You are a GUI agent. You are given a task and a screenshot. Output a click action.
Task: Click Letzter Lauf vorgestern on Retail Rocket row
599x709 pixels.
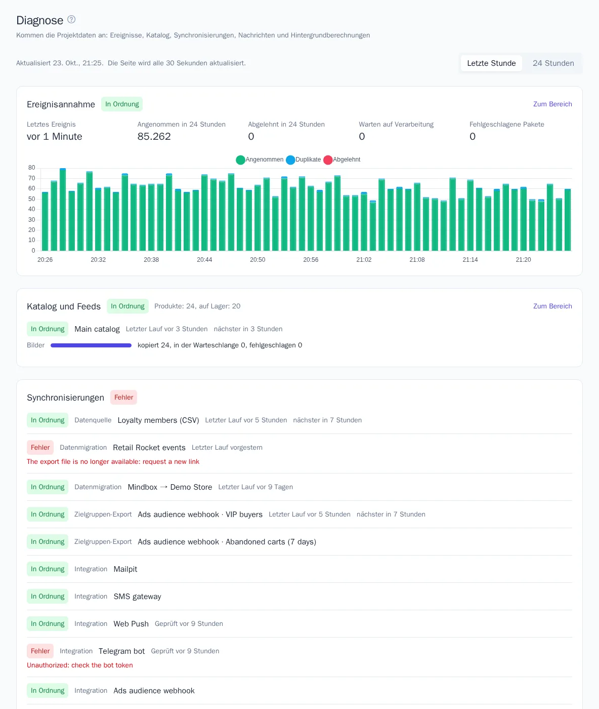(x=227, y=448)
